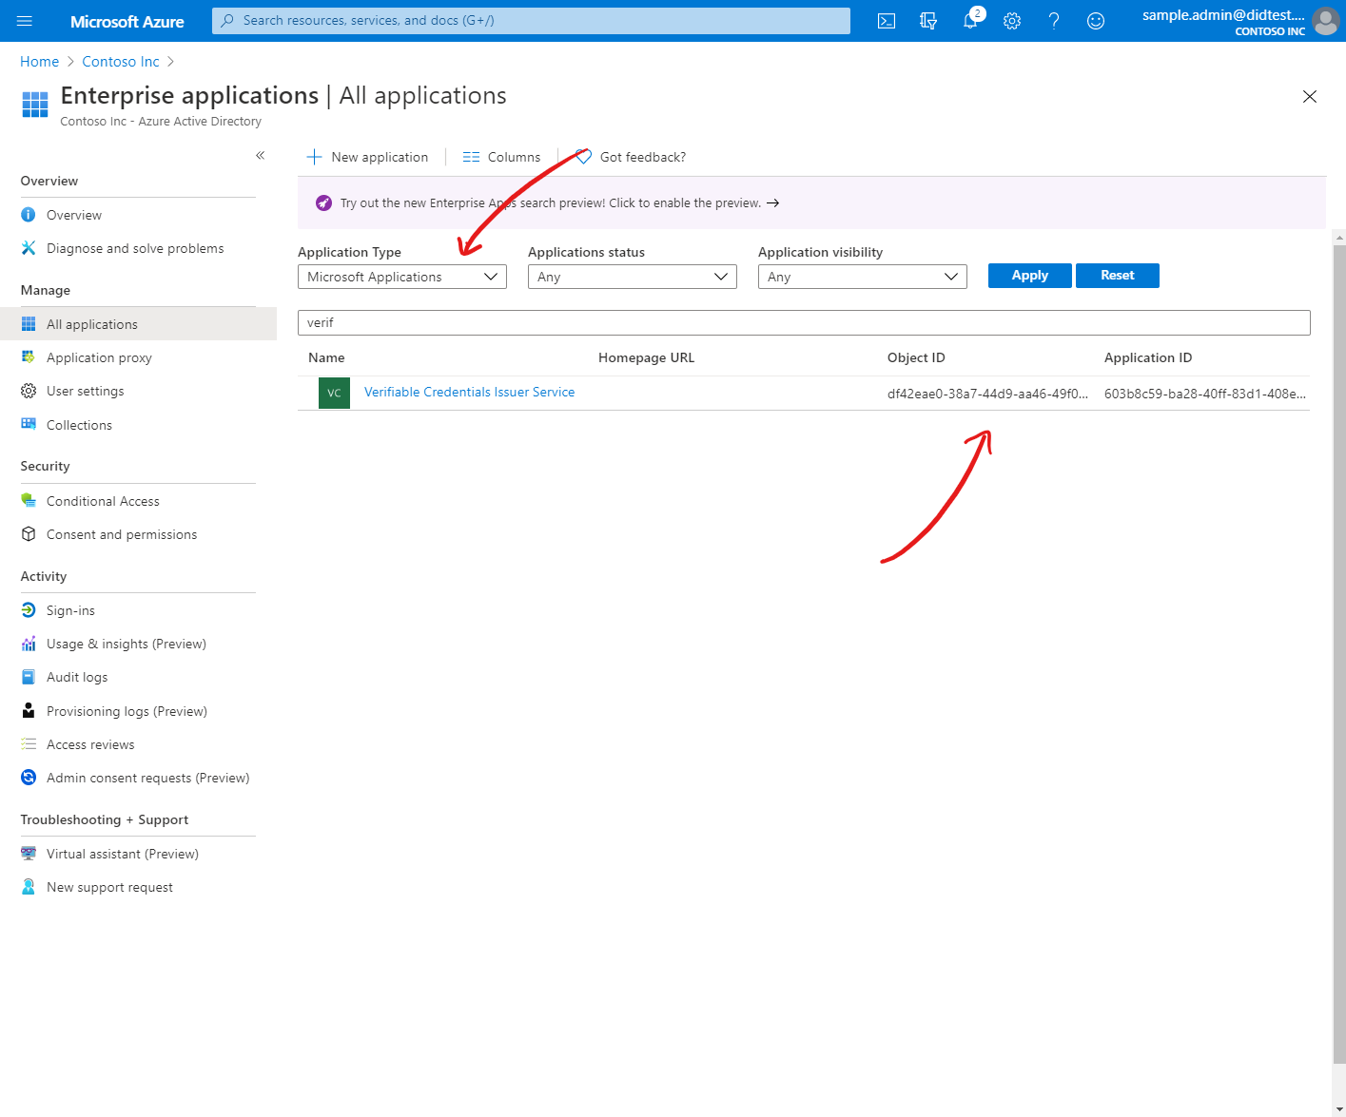Viewport: 1346px width, 1117px height.
Task: Open Verifiable Credentials Issuer Service link
Action: tap(469, 392)
